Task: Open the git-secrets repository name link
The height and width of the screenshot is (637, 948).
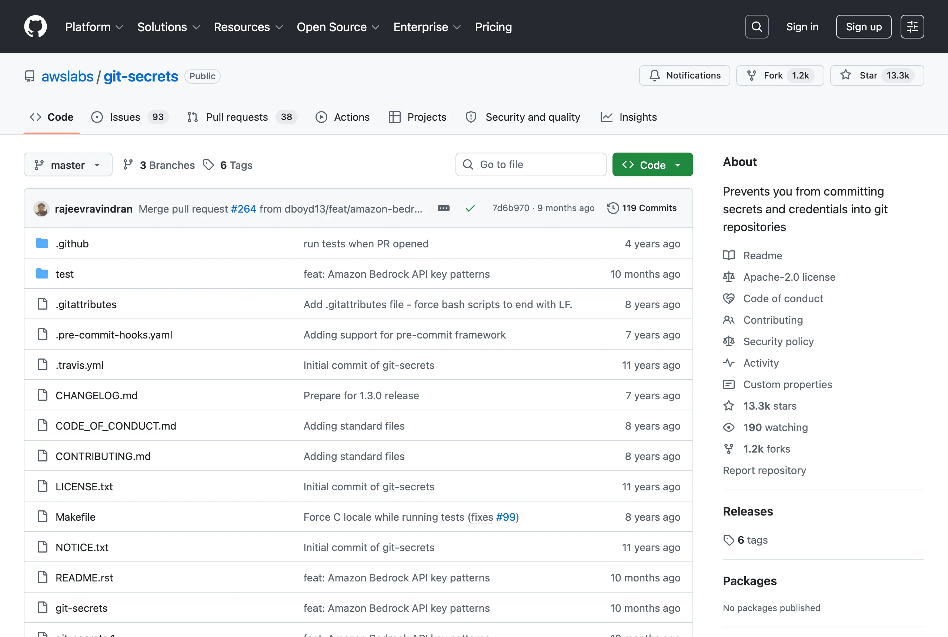Action: point(141,76)
